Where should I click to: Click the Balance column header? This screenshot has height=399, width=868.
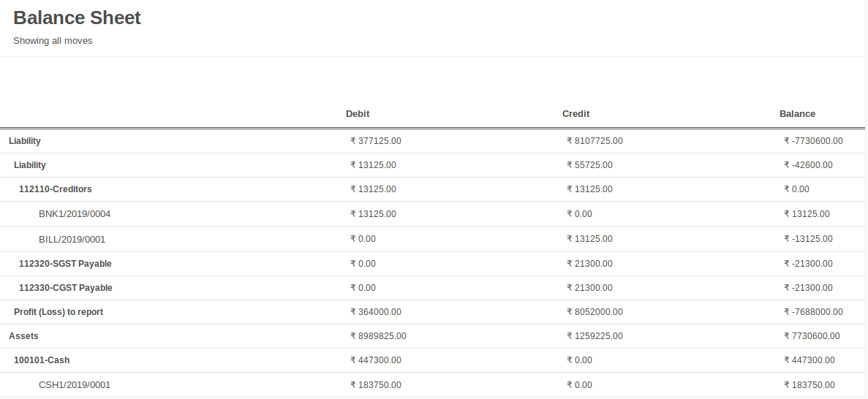click(x=797, y=114)
